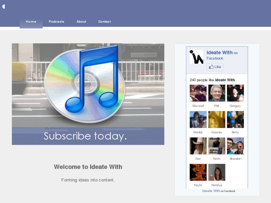Screen dimensions: 271x203
Task: Go to the About page
Action: coord(81,22)
